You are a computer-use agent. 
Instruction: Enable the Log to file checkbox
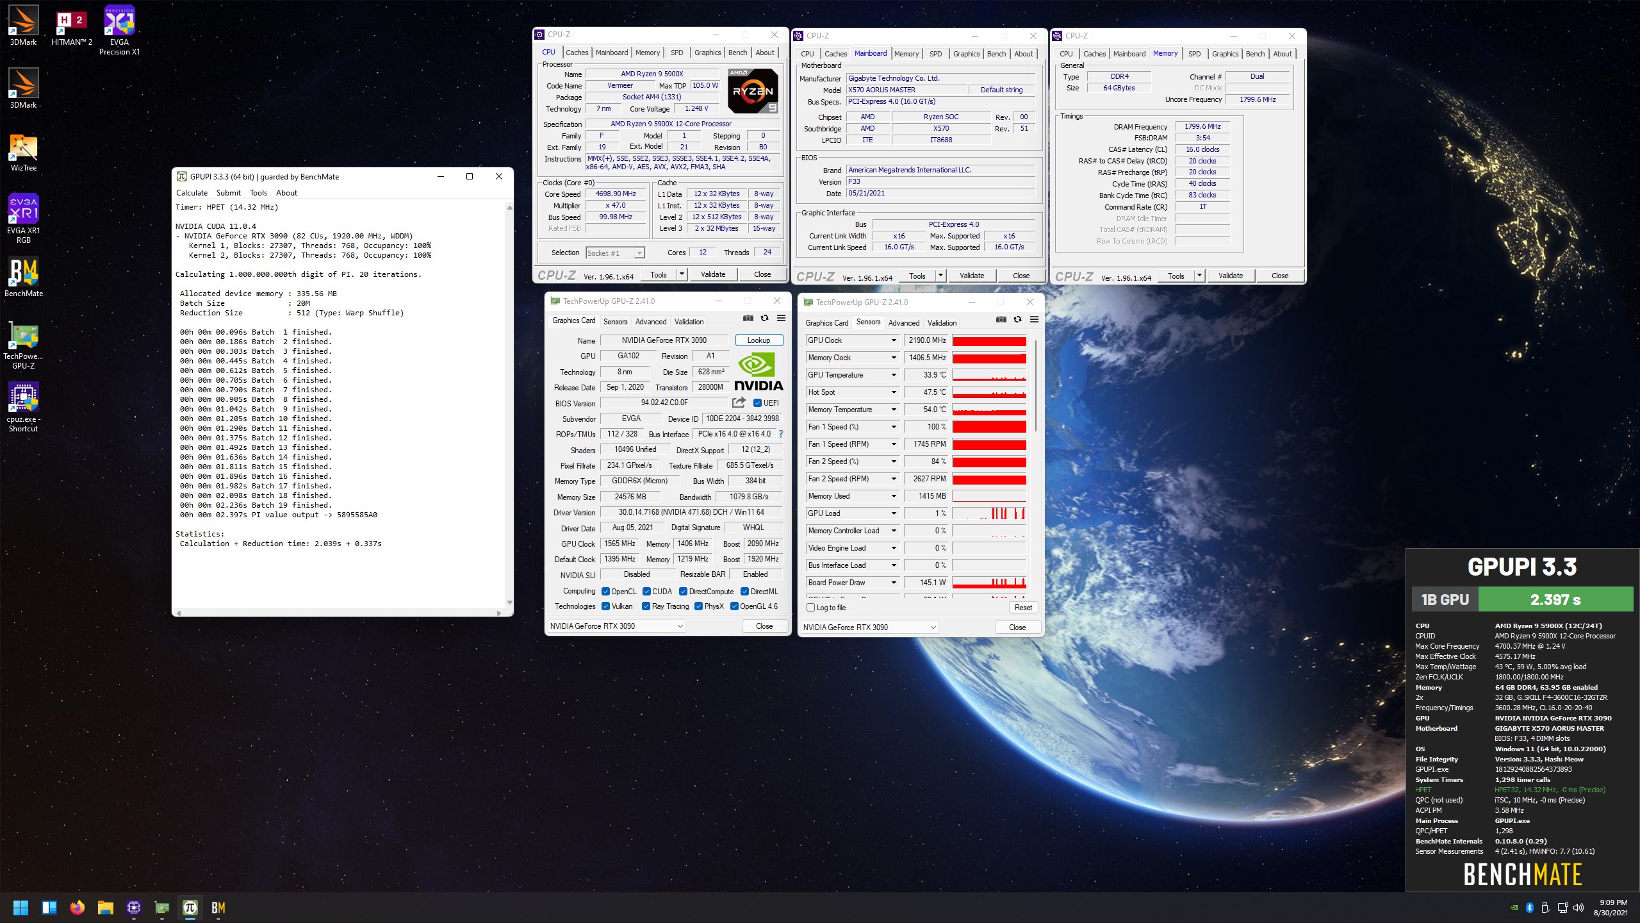[810, 608]
